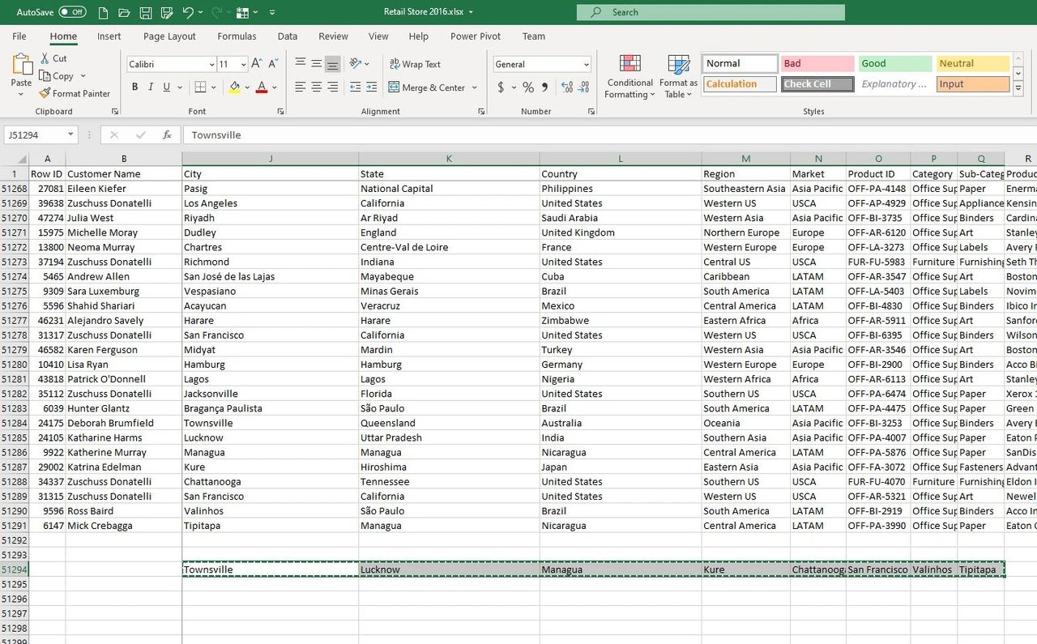Open the General number format dropdown
The width and height of the screenshot is (1037, 644).
coord(586,65)
